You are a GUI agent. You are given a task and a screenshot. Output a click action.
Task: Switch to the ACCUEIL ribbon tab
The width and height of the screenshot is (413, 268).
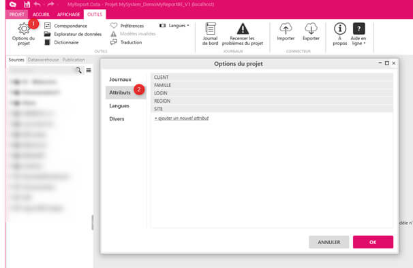point(41,14)
